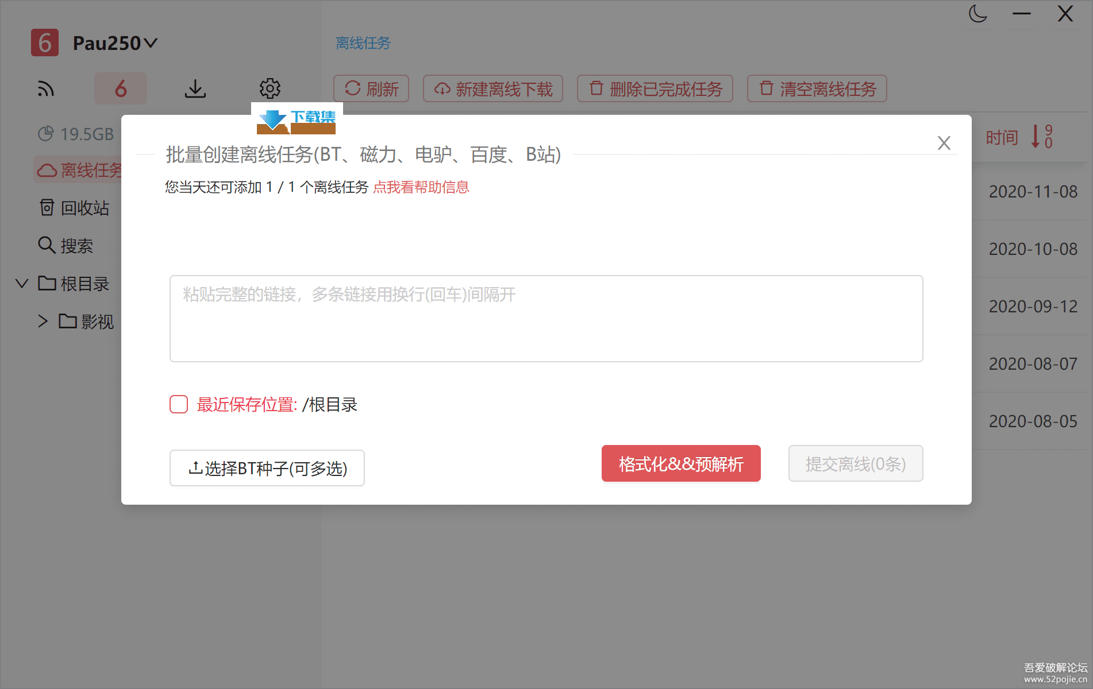The width and height of the screenshot is (1093, 689).
Task: Click 格式化&&预解析 button
Action: (x=681, y=463)
